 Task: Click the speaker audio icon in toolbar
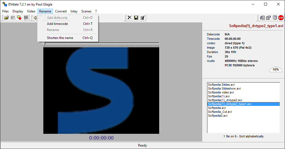(x=36, y=18)
